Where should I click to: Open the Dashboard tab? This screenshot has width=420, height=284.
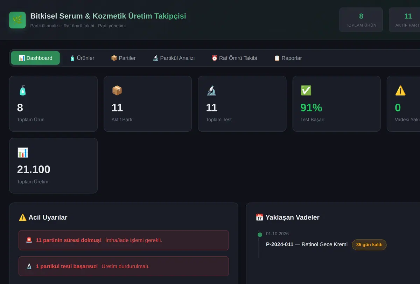point(35,58)
